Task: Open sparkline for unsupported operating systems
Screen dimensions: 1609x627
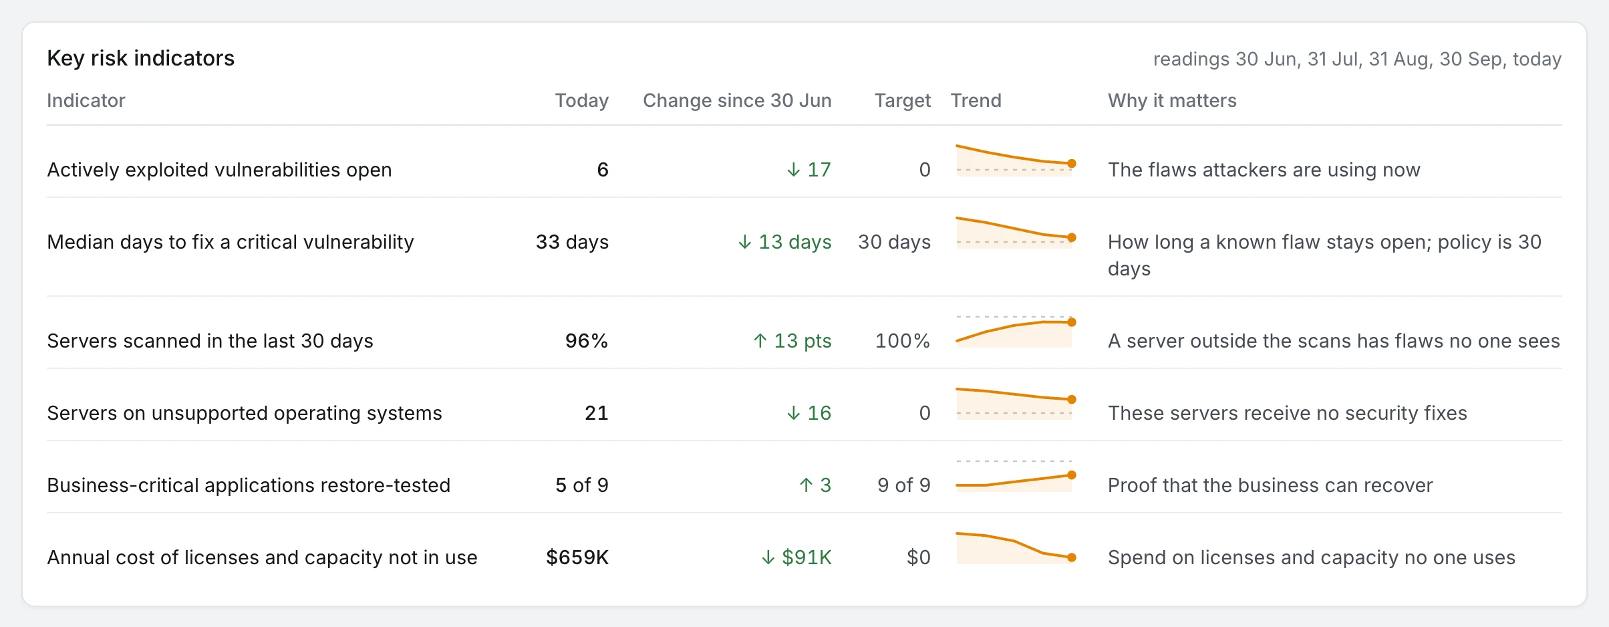Action: (1014, 404)
